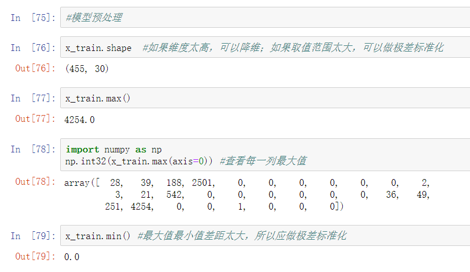Click the array value 542

(175, 194)
